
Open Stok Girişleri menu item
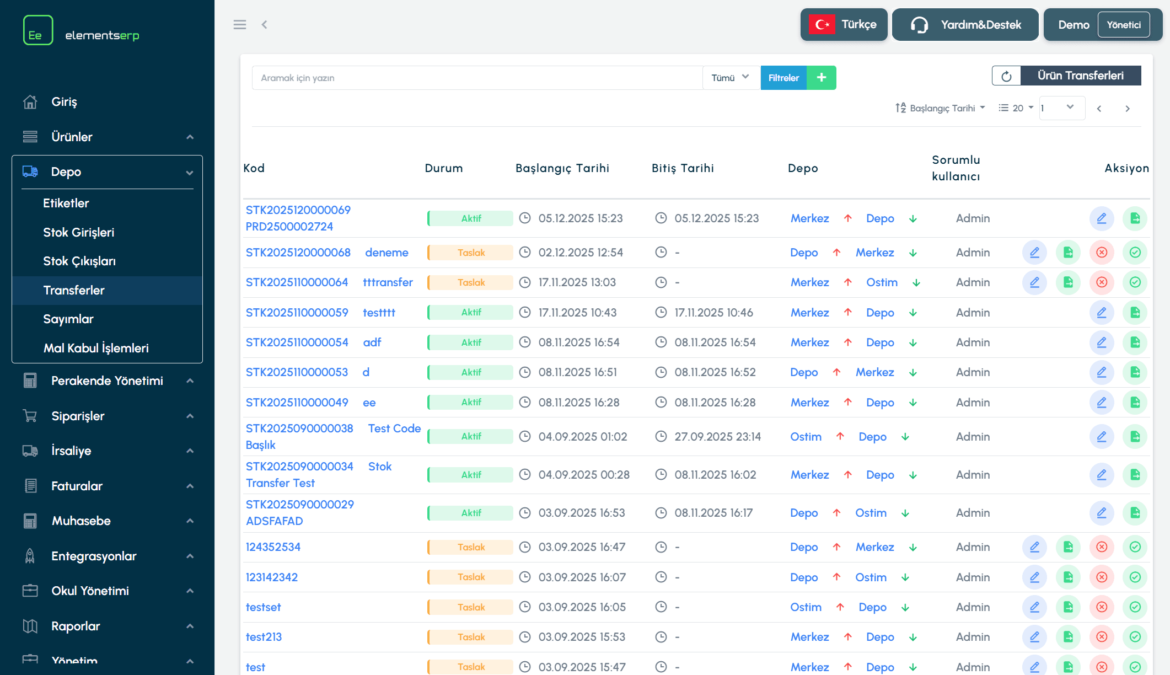coord(79,232)
